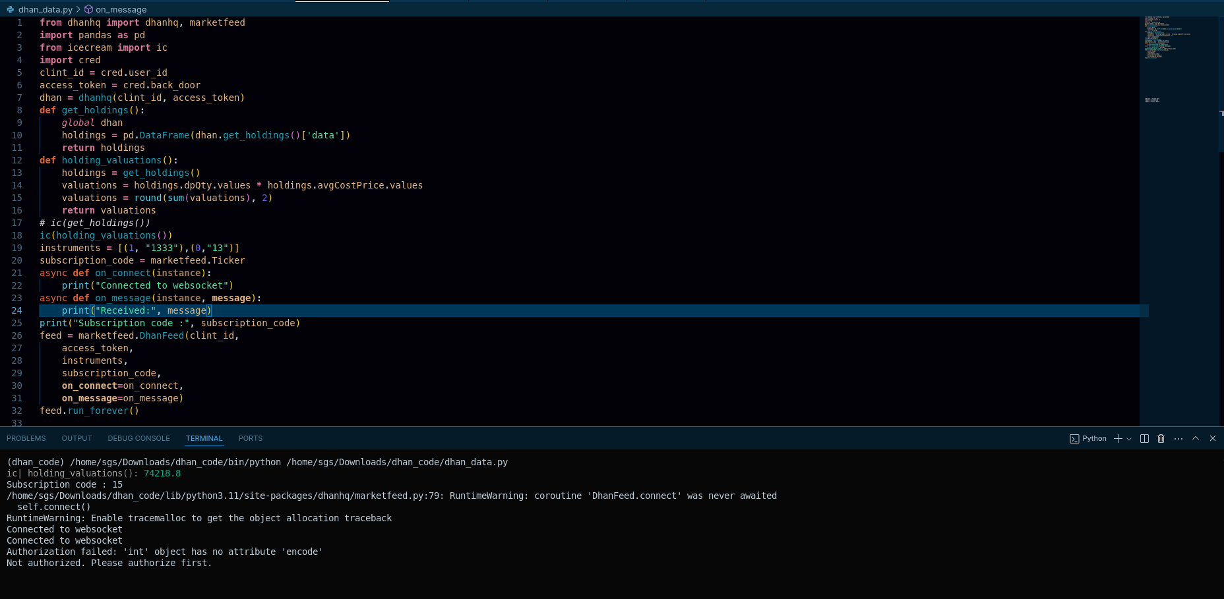Switch to the Problems tab

coord(26,438)
